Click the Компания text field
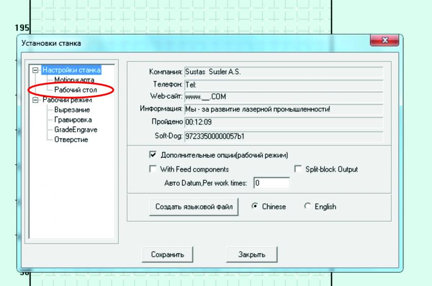Viewport: 432px width, 286px height. 282,72
